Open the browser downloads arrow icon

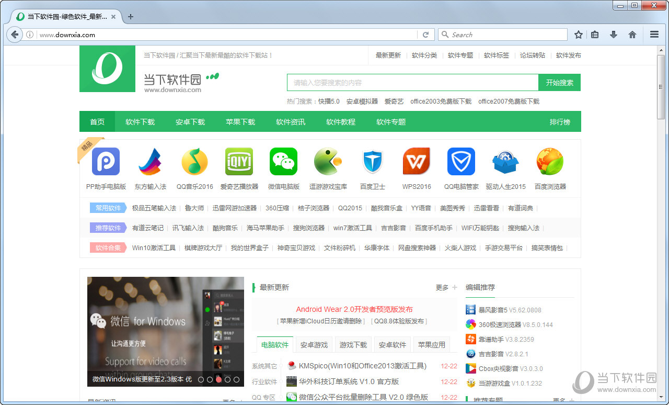[614, 35]
